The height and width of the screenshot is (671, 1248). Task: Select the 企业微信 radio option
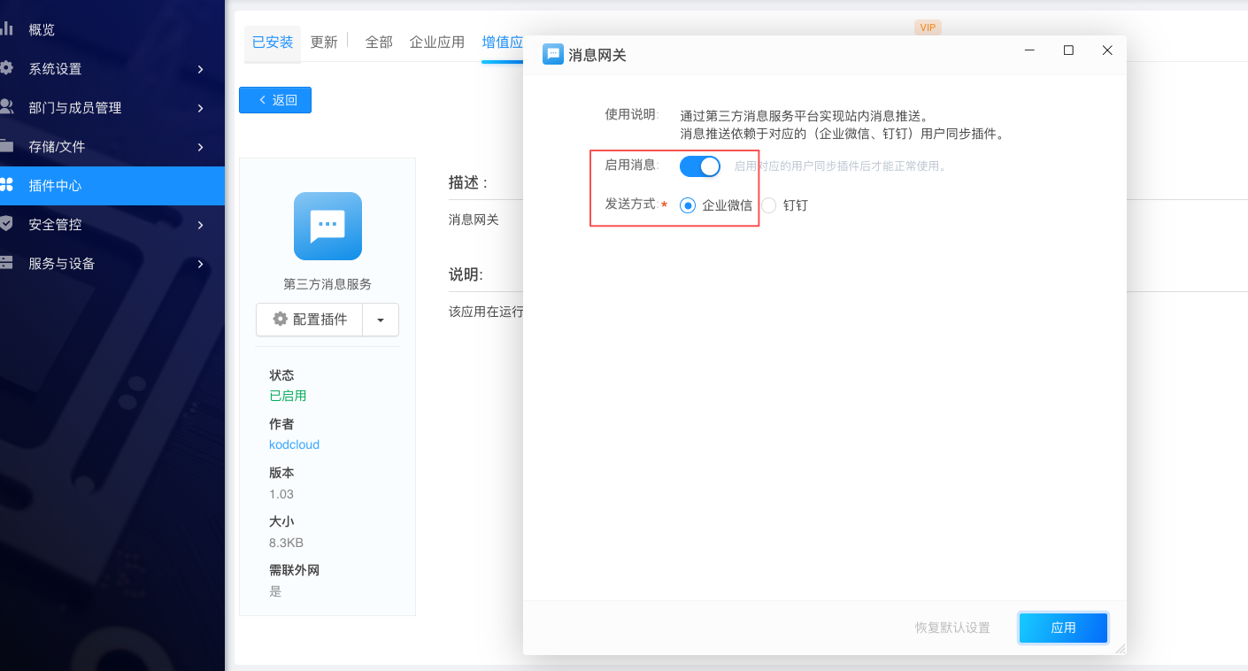687,204
